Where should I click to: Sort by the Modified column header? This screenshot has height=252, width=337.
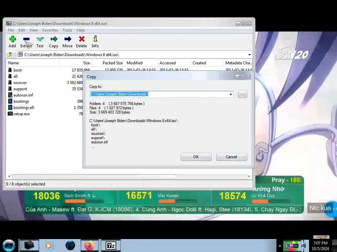click(x=142, y=63)
